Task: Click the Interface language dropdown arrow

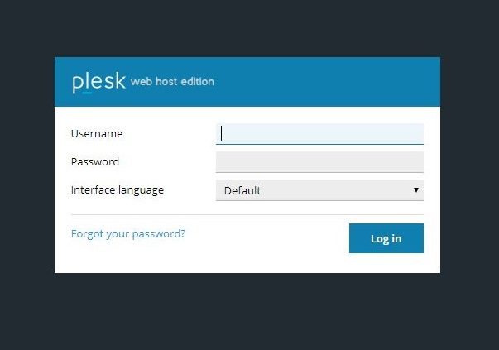Action: pos(415,190)
